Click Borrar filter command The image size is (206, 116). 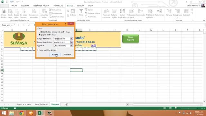(x=89, y=10)
